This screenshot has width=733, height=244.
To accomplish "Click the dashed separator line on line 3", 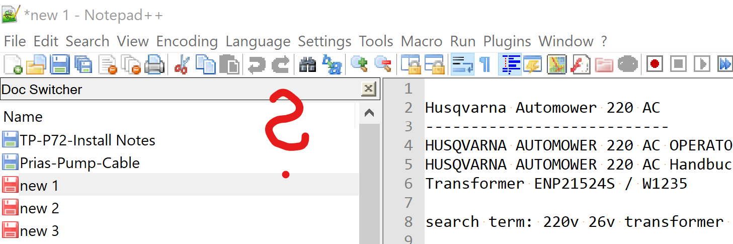I will [547, 127].
